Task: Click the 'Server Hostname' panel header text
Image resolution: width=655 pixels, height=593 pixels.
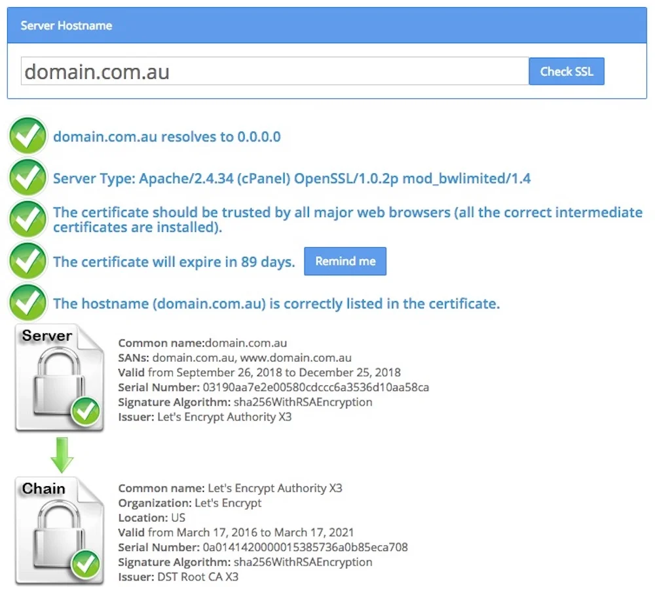Action: [66, 26]
